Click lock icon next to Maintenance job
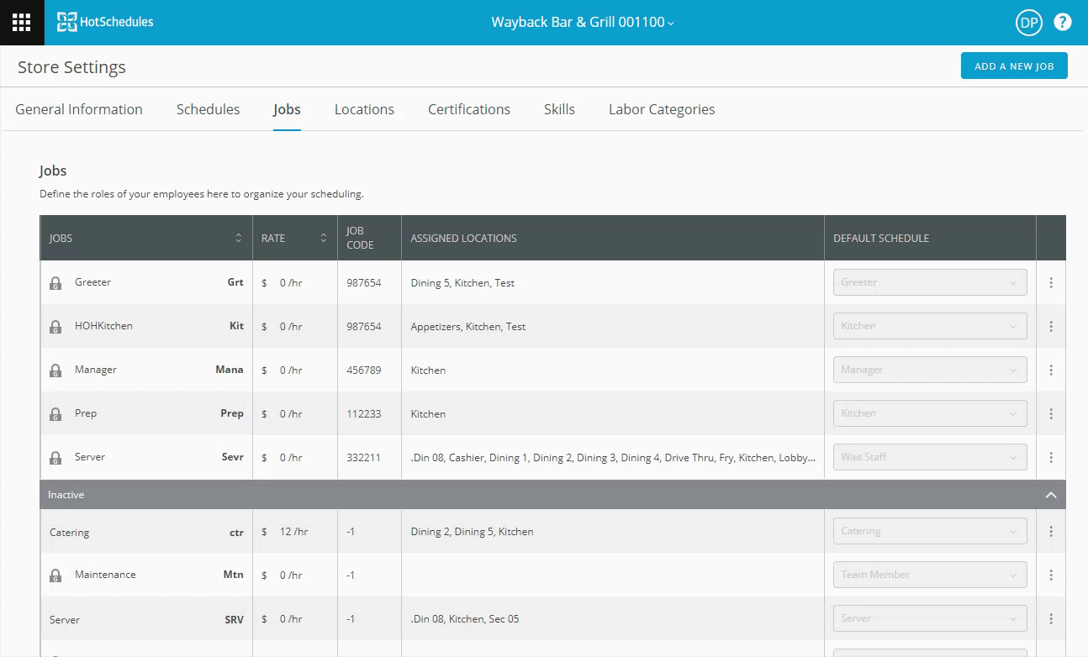Screen dimensions: 1088x657 coord(55,576)
